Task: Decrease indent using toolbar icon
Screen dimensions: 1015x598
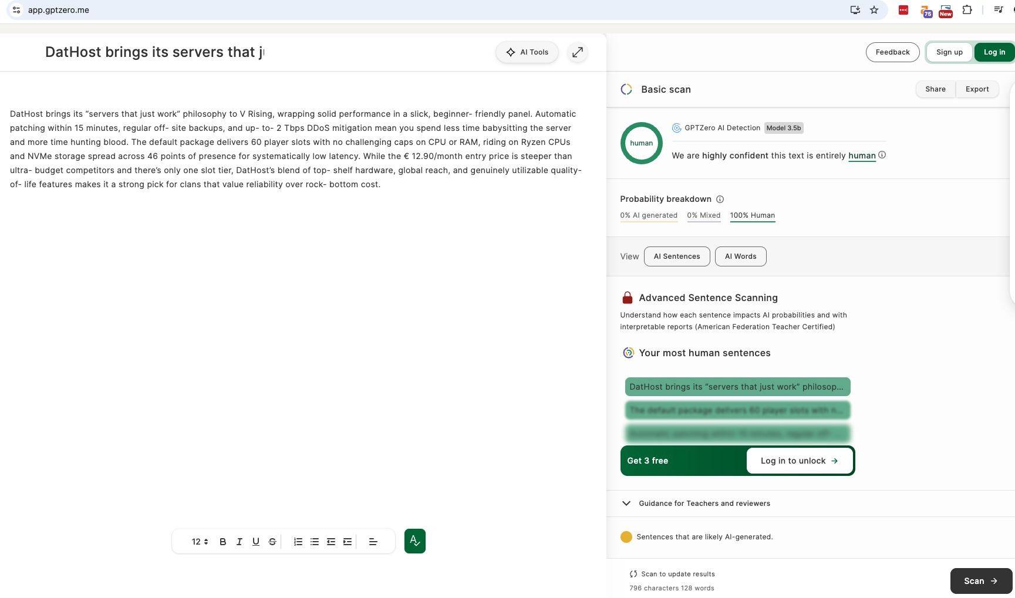Action: point(331,542)
